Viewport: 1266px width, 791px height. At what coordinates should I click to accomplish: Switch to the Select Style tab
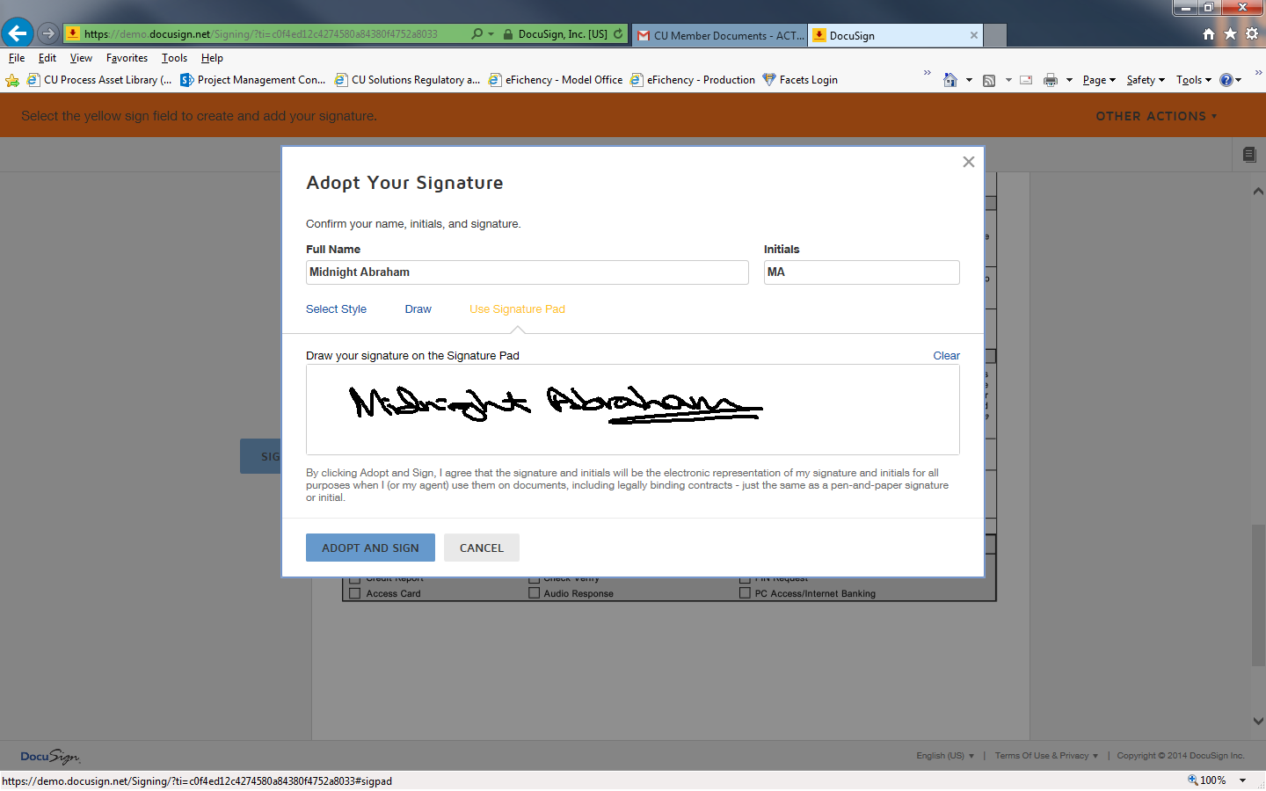[x=336, y=309]
